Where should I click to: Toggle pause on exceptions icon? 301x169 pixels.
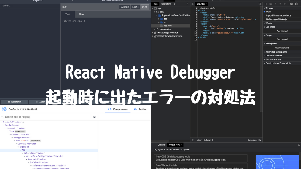pos(296,4)
